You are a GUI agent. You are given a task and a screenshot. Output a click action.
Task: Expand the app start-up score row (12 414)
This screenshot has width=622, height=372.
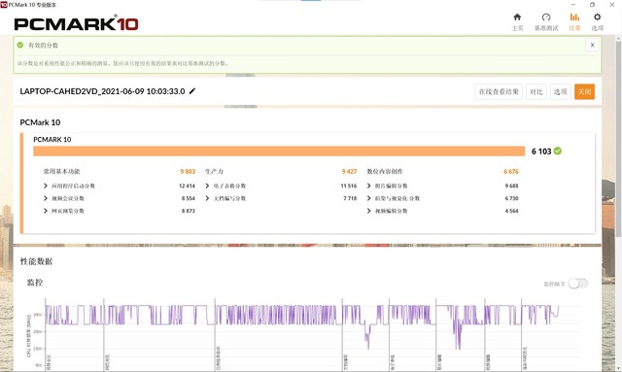click(119, 186)
